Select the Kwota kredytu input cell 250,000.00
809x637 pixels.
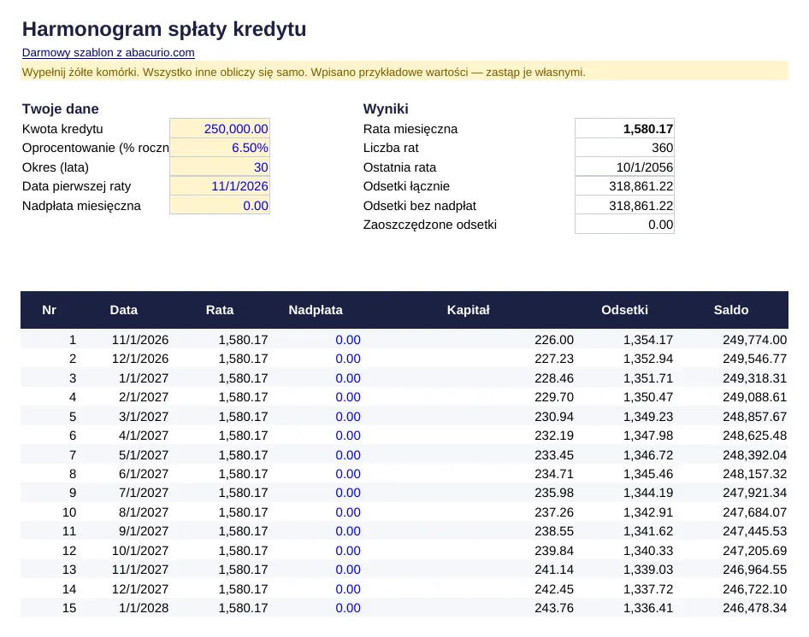coord(220,129)
